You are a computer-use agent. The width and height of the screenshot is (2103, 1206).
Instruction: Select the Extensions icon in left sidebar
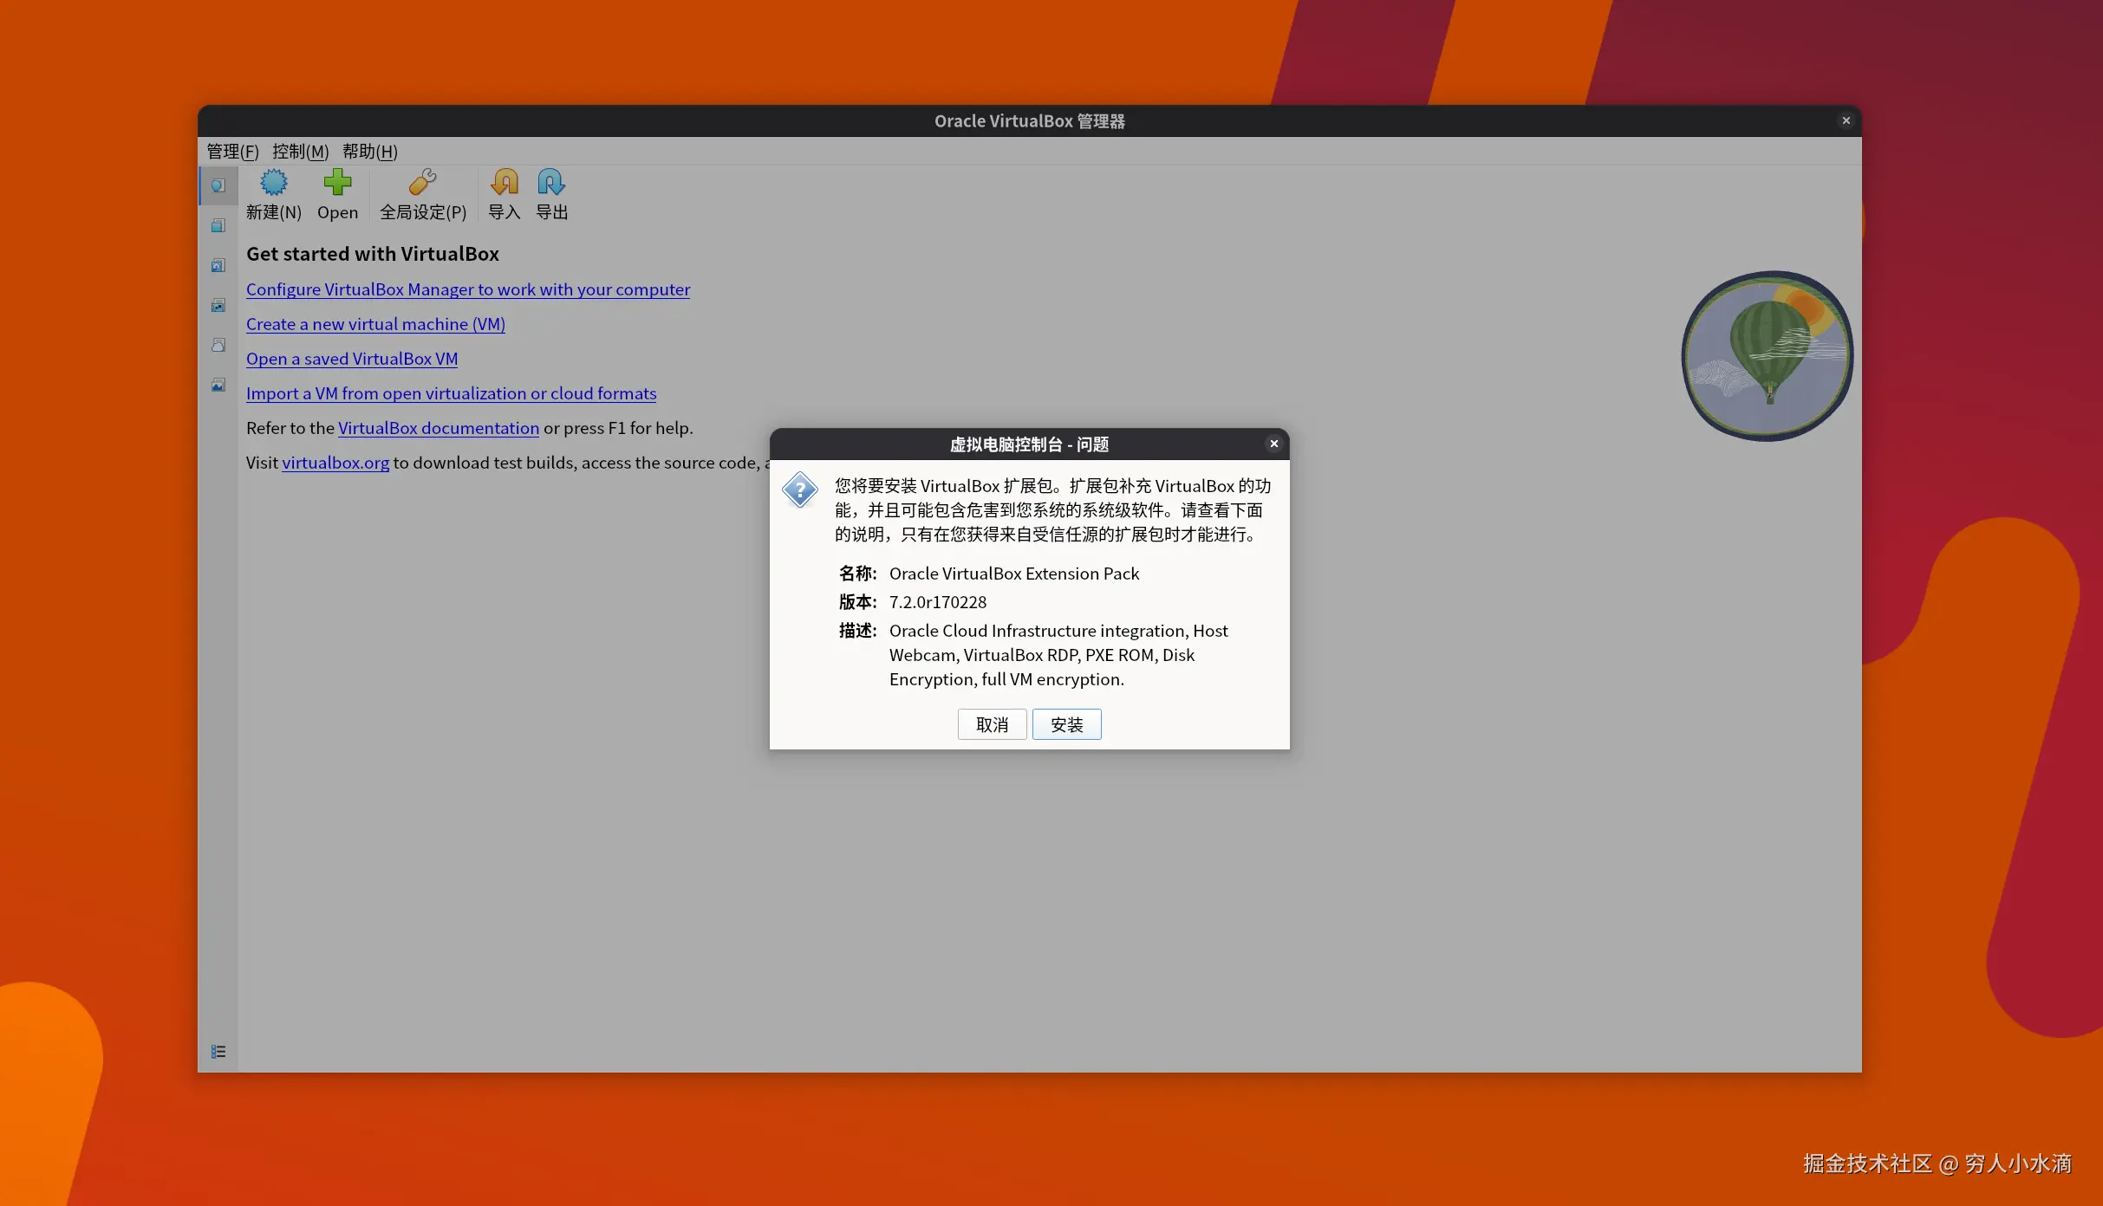click(218, 265)
